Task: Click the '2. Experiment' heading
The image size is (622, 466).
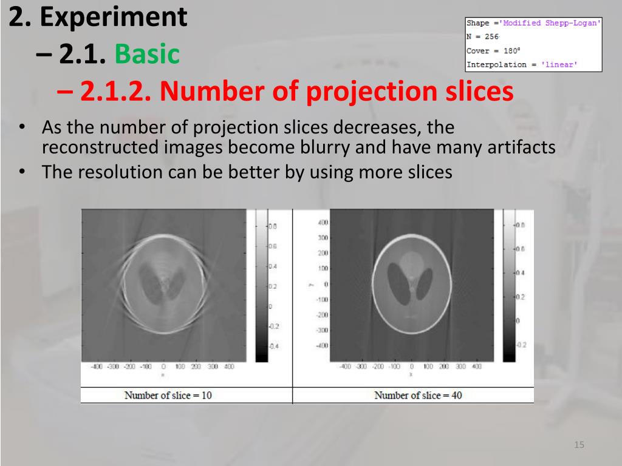Action: click(x=98, y=17)
